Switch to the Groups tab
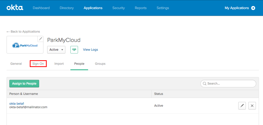 [100, 64]
